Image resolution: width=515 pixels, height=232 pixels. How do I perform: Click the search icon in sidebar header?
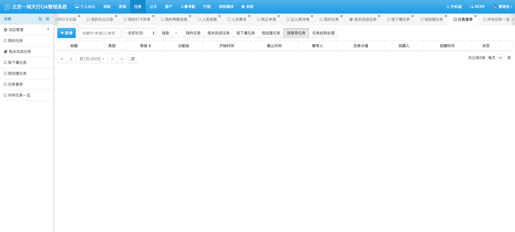[40, 19]
